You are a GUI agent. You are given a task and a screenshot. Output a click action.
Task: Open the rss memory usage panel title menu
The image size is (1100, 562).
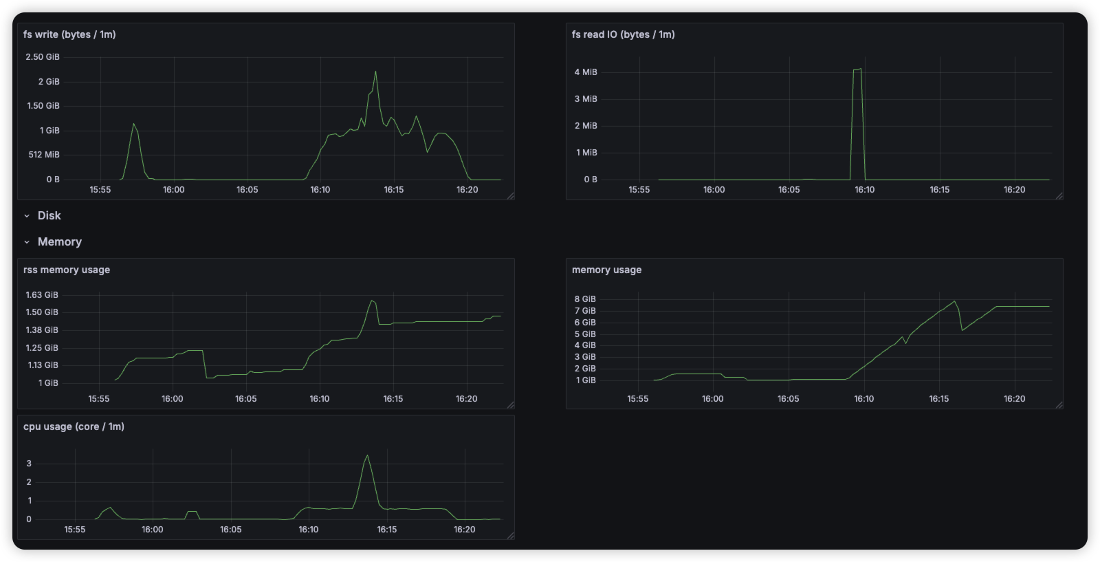[x=67, y=270]
